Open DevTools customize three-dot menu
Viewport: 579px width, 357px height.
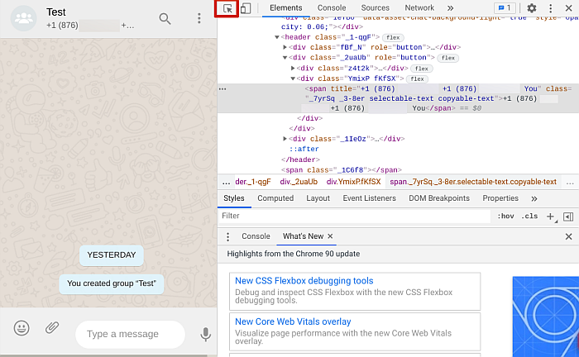coord(550,8)
